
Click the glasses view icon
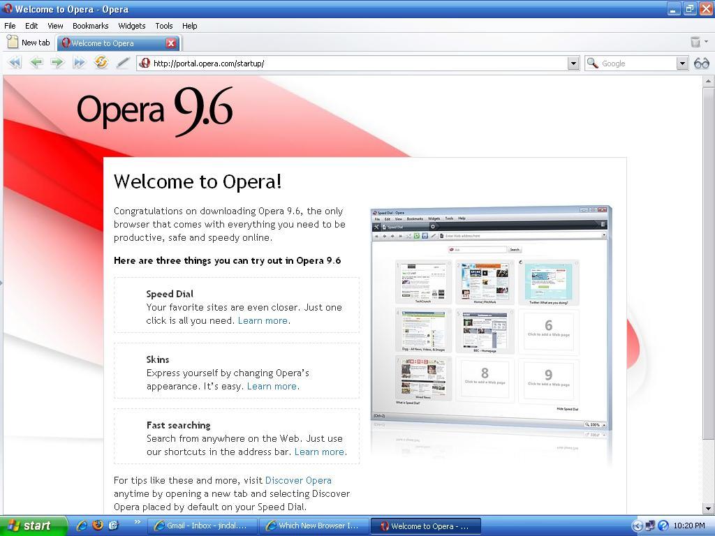[701, 64]
